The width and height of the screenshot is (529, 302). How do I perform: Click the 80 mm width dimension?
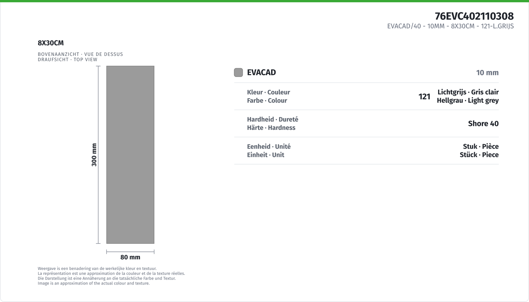130,257
